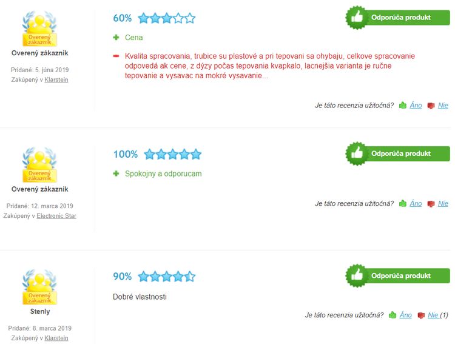This screenshot has height=344, width=455.
Task: Click green thumbs-up icon on 60% review
Action: (403, 106)
